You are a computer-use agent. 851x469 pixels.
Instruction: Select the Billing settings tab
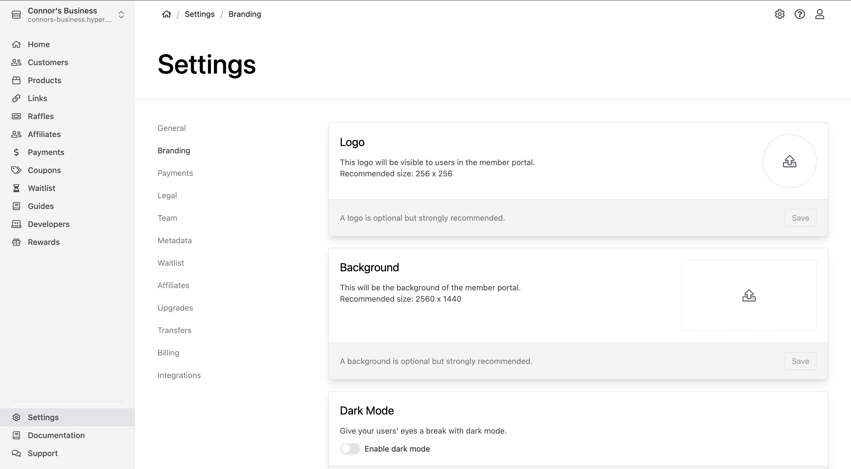(x=168, y=353)
